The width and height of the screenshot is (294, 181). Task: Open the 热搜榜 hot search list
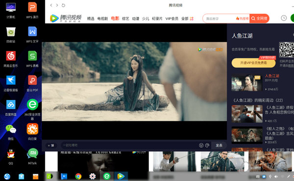point(243,19)
